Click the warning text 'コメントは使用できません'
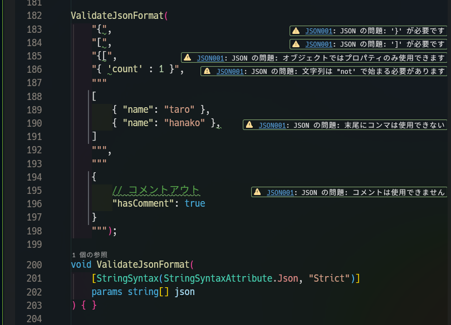 click(x=399, y=192)
